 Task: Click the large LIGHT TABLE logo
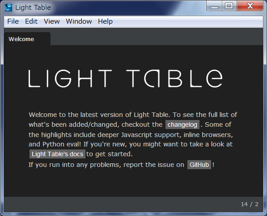125,79
